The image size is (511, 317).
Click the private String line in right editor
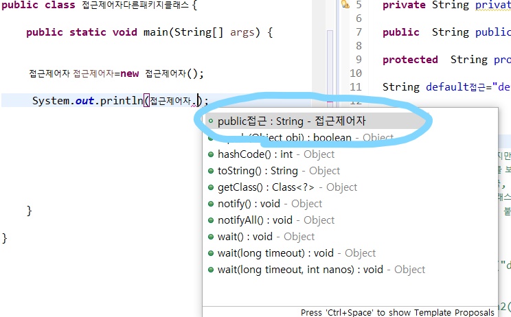pos(446,5)
